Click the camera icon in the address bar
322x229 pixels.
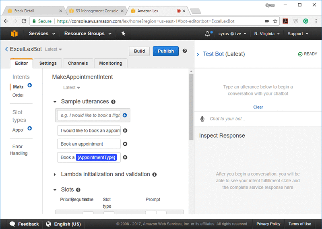click(267, 21)
